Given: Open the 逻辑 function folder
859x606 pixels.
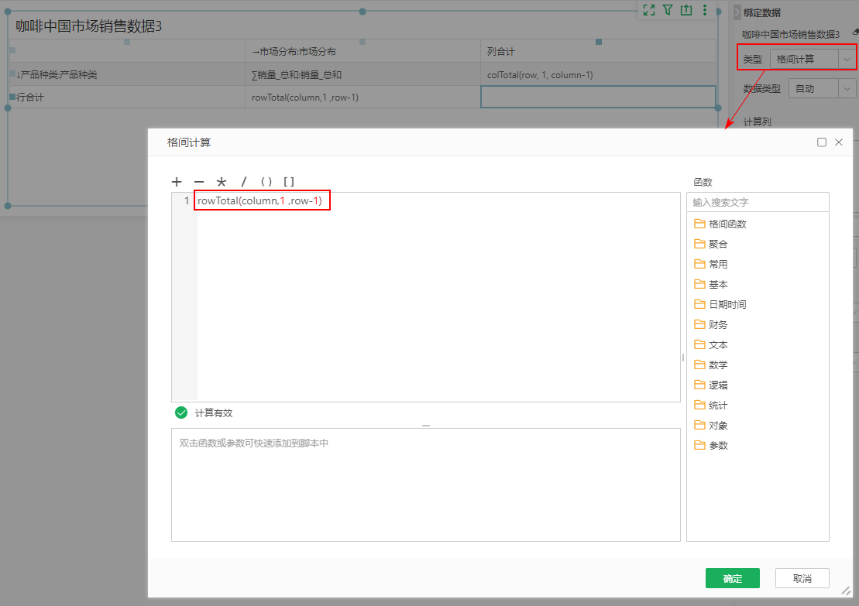Looking at the screenshot, I should 711,385.
